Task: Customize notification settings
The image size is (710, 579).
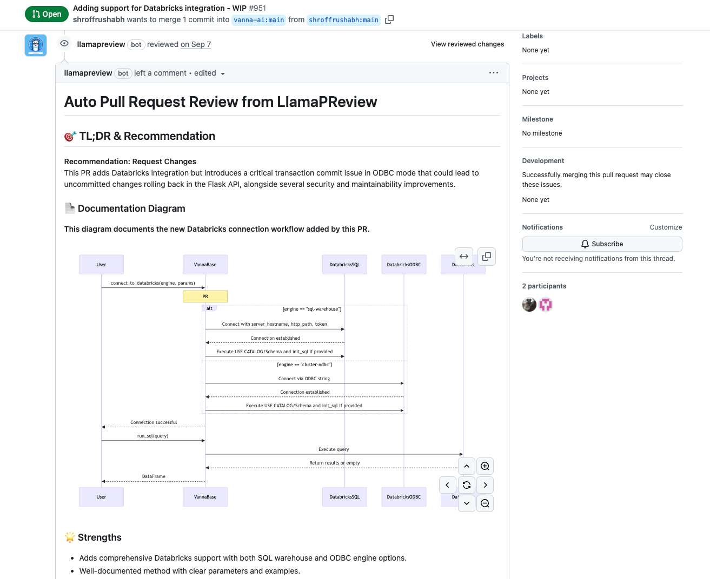Action: click(x=666, y=227)
